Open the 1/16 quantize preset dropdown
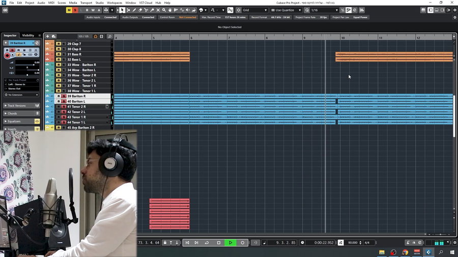 point(324,10)
